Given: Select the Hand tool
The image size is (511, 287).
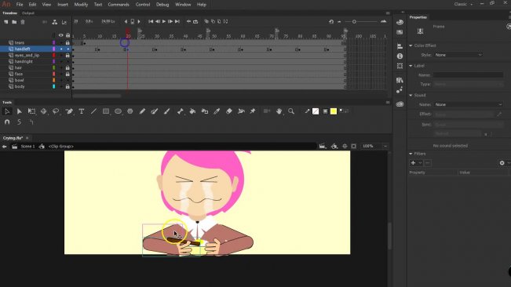Looking at the screenshot, I should (x=279, y=111).
